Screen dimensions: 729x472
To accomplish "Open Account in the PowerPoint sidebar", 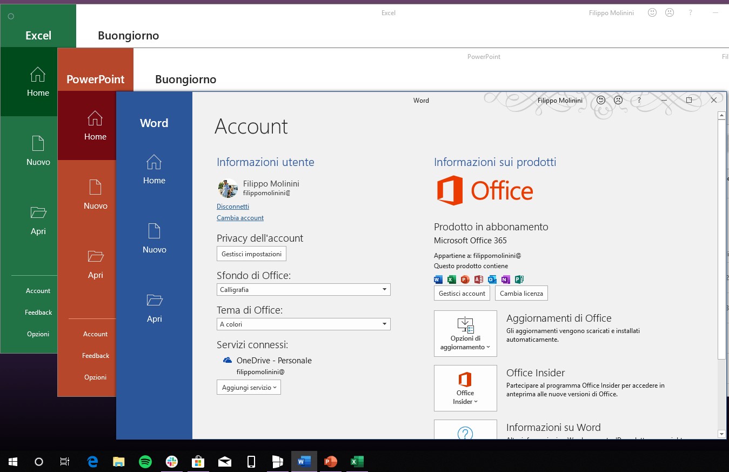I will coord(95,334).
